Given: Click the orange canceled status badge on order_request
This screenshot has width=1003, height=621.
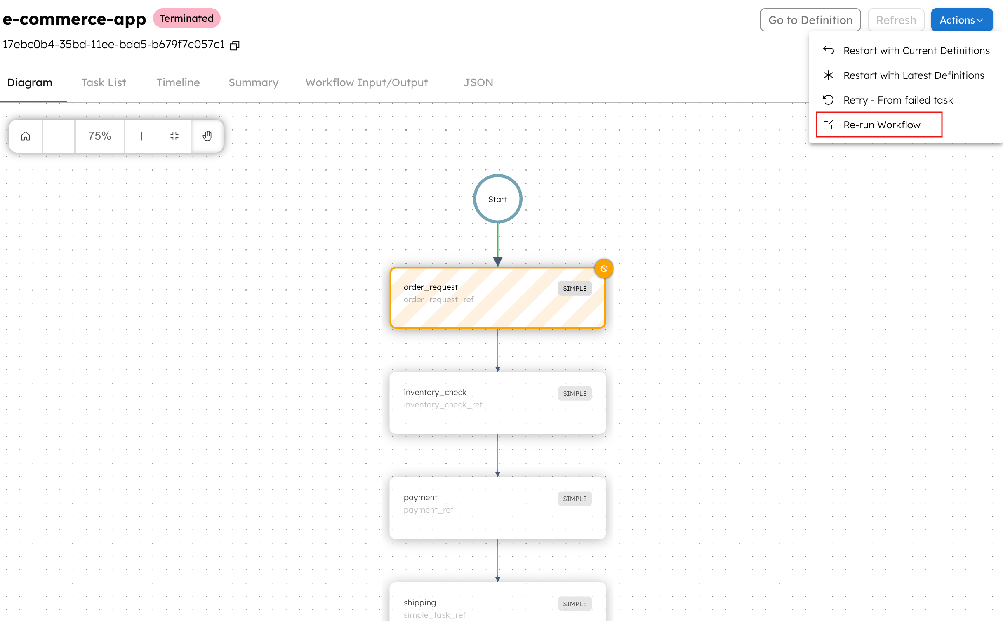Looking at the screenshot, I should [604, 269].
